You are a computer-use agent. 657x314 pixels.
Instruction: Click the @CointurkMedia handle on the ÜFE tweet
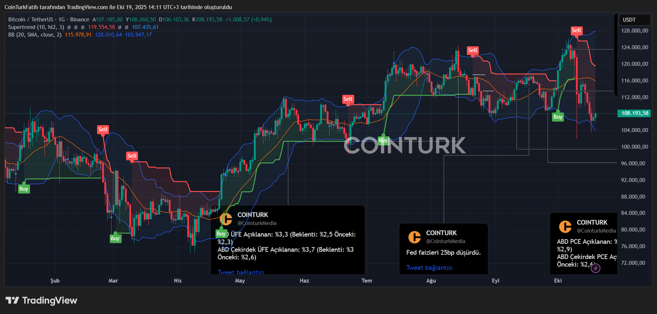coord(257,223)
